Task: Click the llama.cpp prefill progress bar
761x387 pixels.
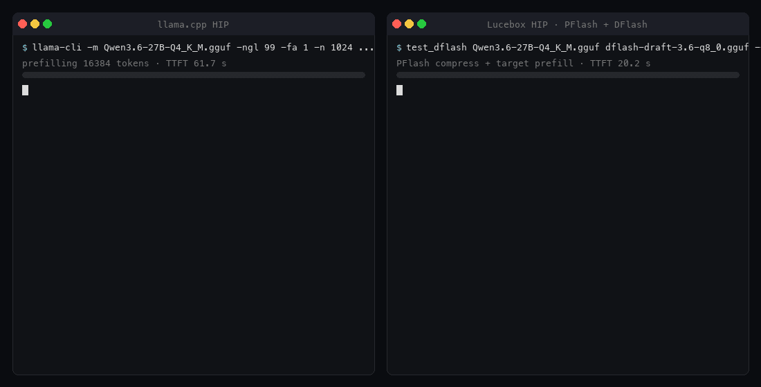Action: tap(194, 75)
